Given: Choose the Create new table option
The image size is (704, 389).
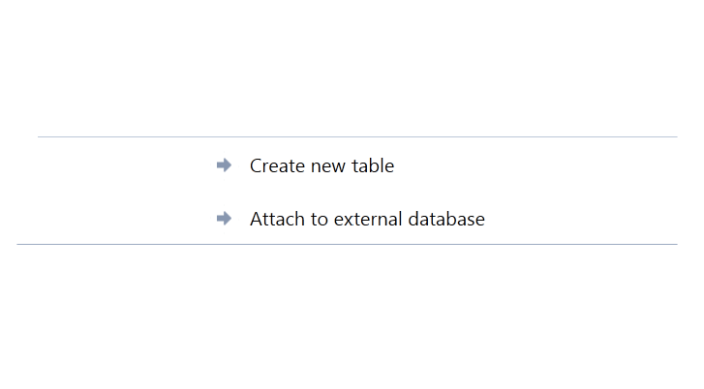Looking at the screenshot, I should tap(321, 165).
